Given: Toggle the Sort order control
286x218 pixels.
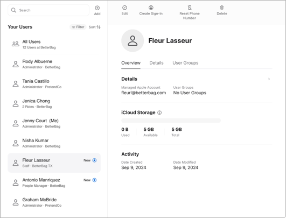Looking at the screenshot, I should [x=94, y=27].
